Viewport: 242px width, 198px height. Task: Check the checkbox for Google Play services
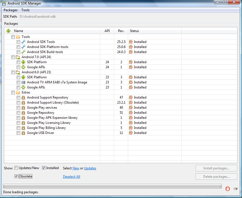18,107
